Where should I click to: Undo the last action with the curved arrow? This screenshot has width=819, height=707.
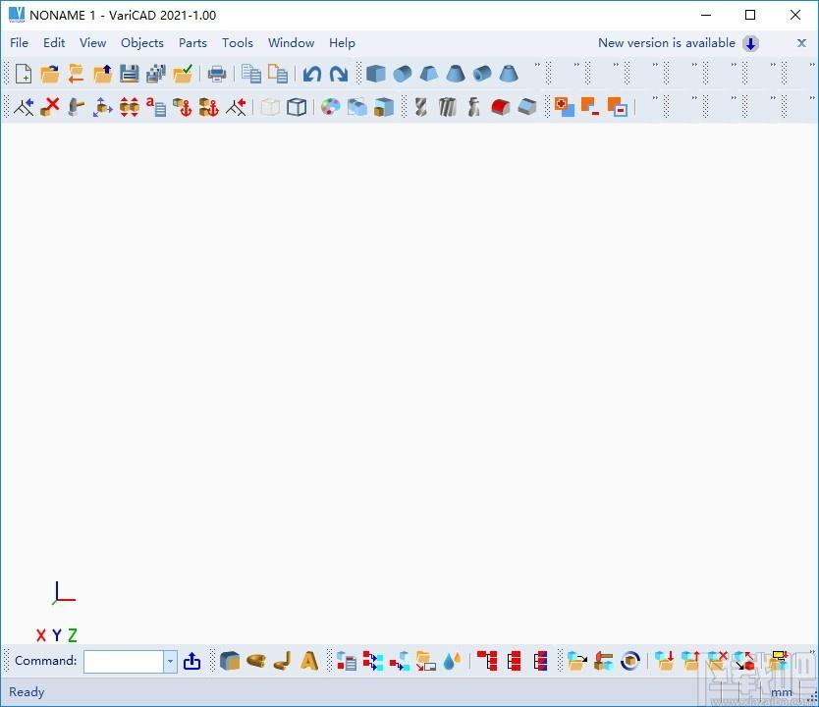(x=312, y=74)
